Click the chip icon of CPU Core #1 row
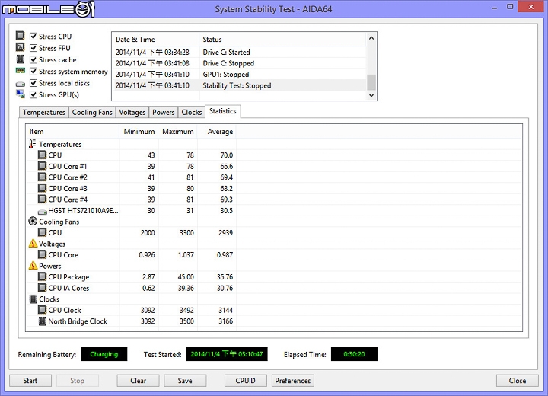548x396 pixels. 42,166
